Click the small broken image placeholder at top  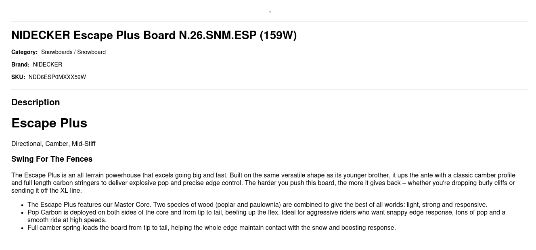[x=270, y=12]
